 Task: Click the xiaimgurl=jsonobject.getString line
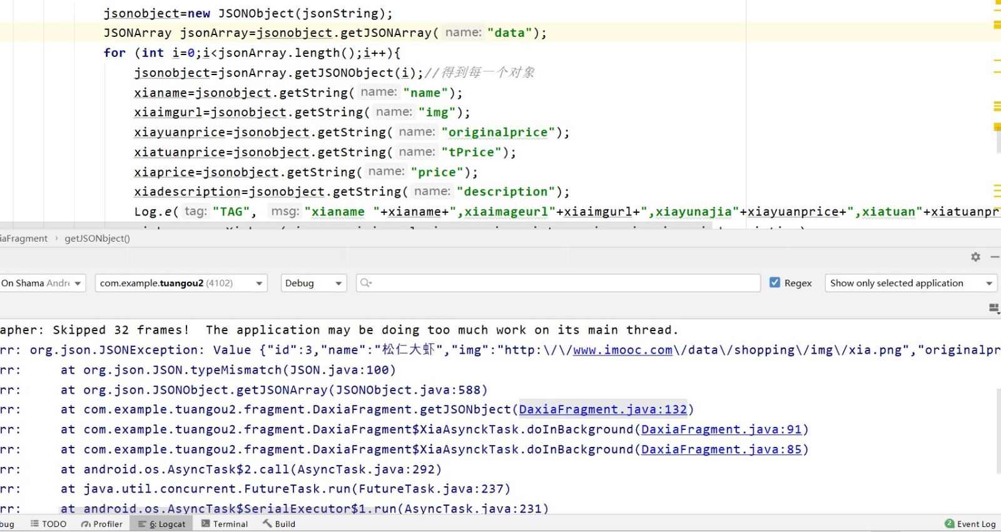tap(302, 112)
